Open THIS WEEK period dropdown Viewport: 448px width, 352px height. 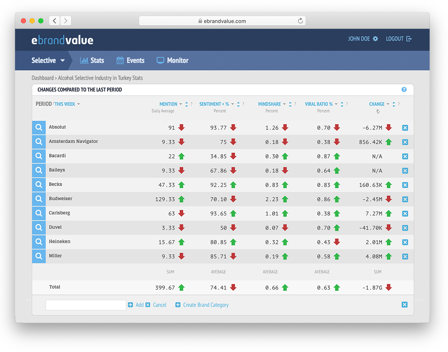pos(67,104)
